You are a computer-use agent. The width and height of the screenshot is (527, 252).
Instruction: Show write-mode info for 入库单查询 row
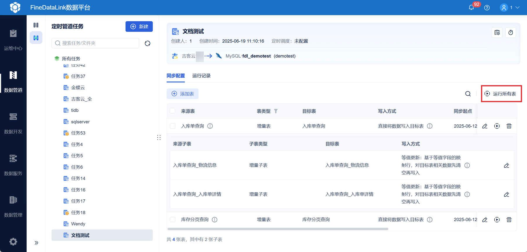(x=430, y=126)
